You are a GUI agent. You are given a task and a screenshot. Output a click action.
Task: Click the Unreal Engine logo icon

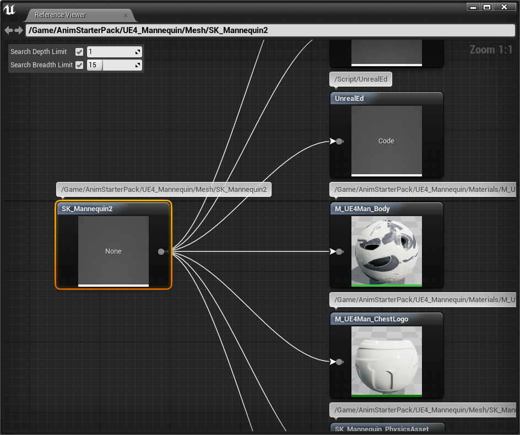pyautogui.click(x=9, y=9)
